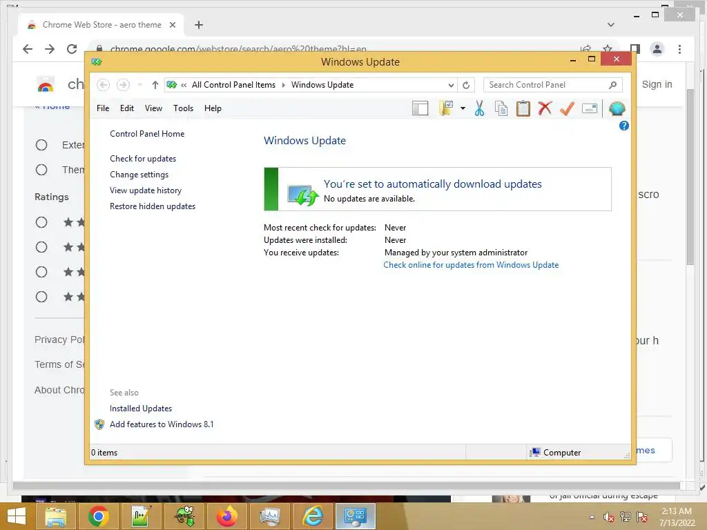The height and width of the screenshot is (530, 707).
Task: Open the Help menu
Action: pos(213,108)
